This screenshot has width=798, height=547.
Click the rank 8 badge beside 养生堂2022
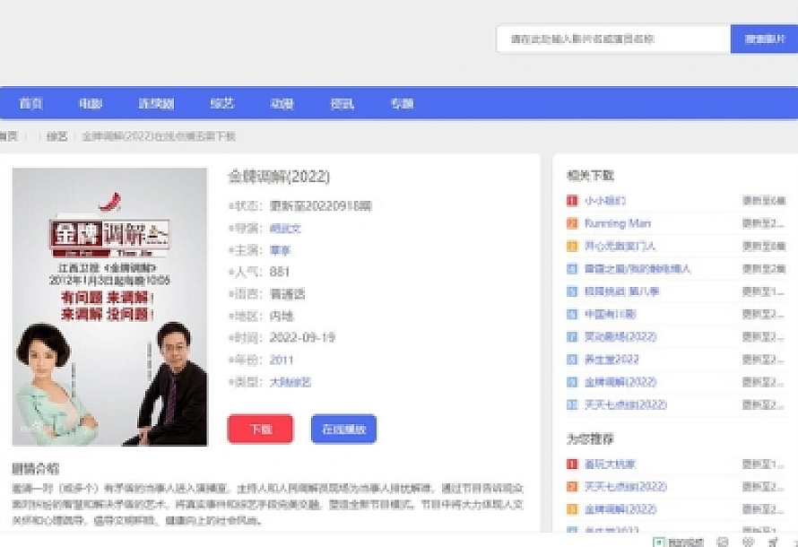point(572,360)
